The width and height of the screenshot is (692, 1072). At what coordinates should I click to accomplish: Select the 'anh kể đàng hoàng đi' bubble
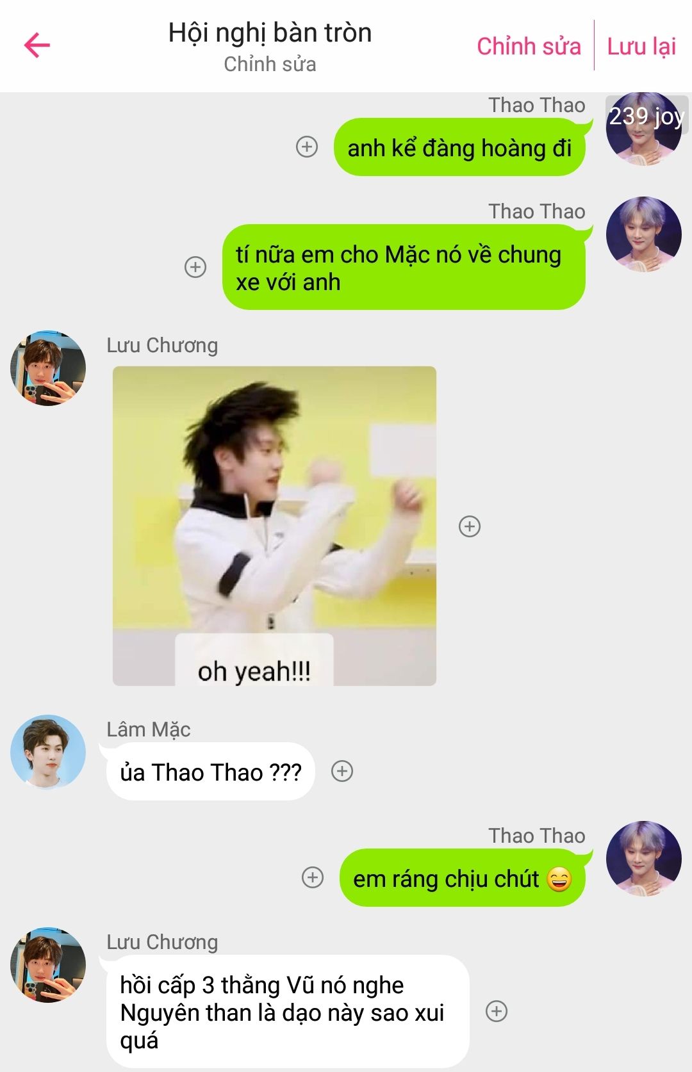(x=459, y=147)
